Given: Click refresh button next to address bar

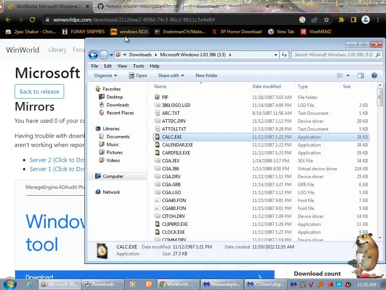Looking at the screenshot, I should click(x=284, y=55).
